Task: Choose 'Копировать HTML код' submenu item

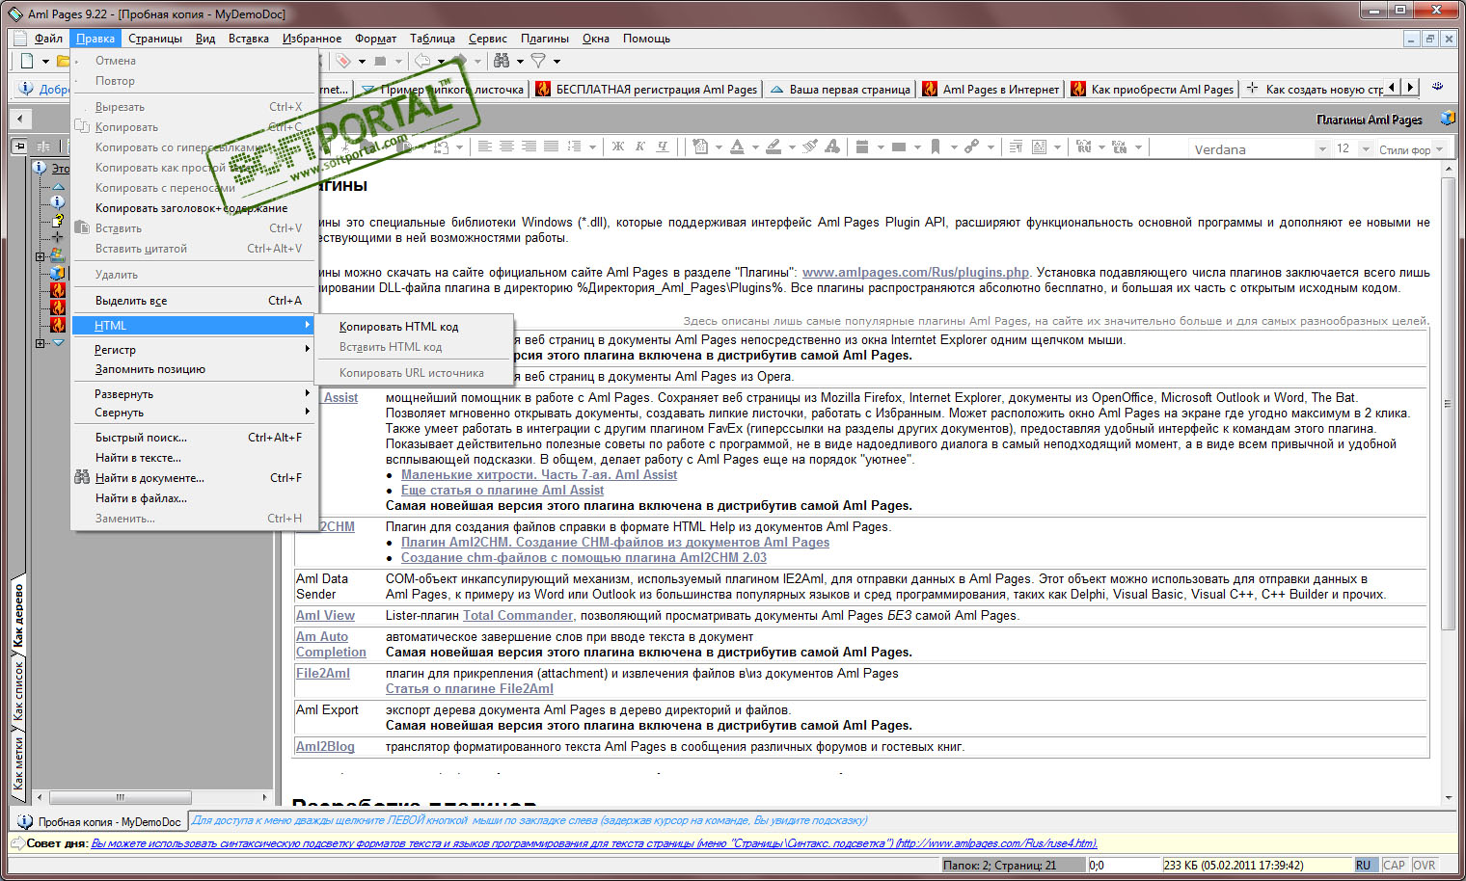Action: tap(414, 327)
